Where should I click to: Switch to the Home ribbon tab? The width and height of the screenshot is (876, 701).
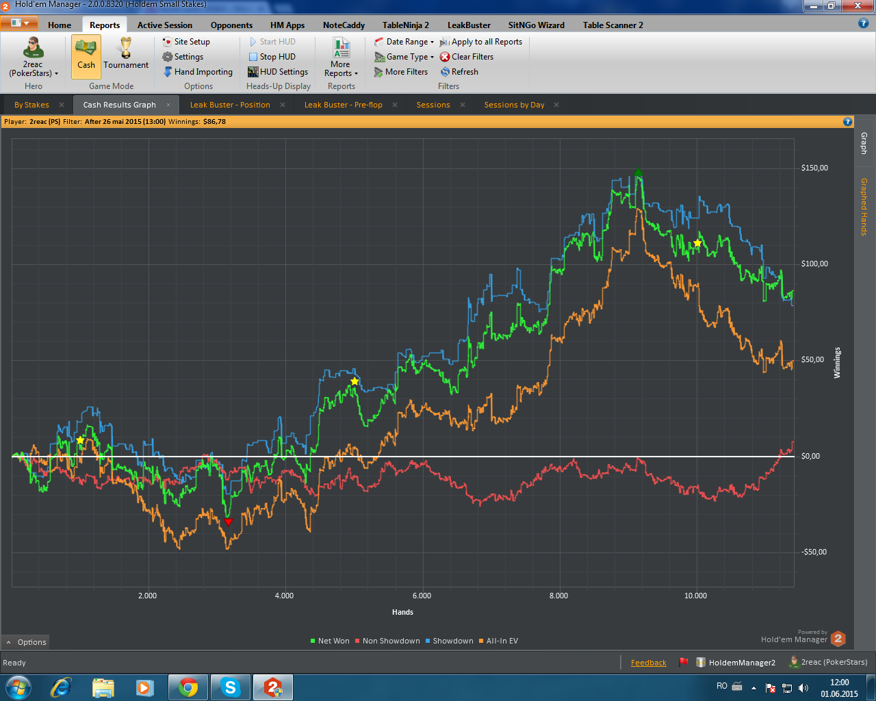pyautogui.click(x=60, y=25)
